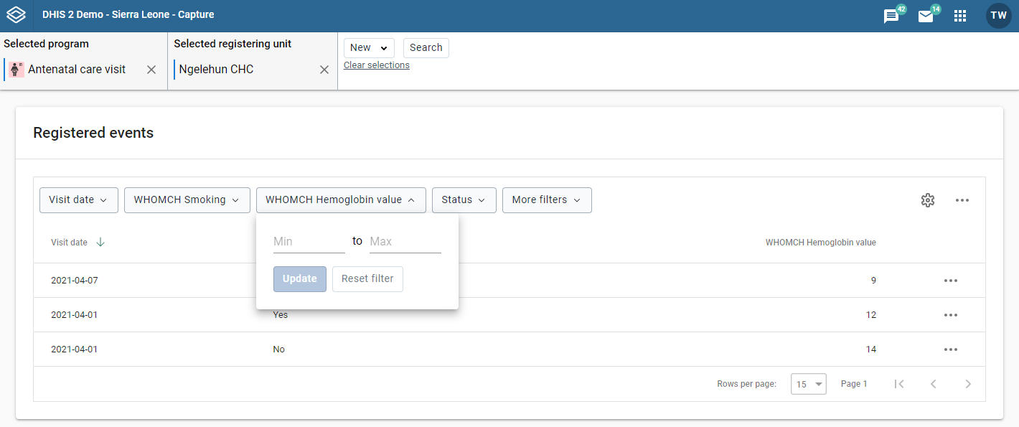Click the Min hemoglobin input field
Viewport: 1019px width, 427px height.
[309, 242]
